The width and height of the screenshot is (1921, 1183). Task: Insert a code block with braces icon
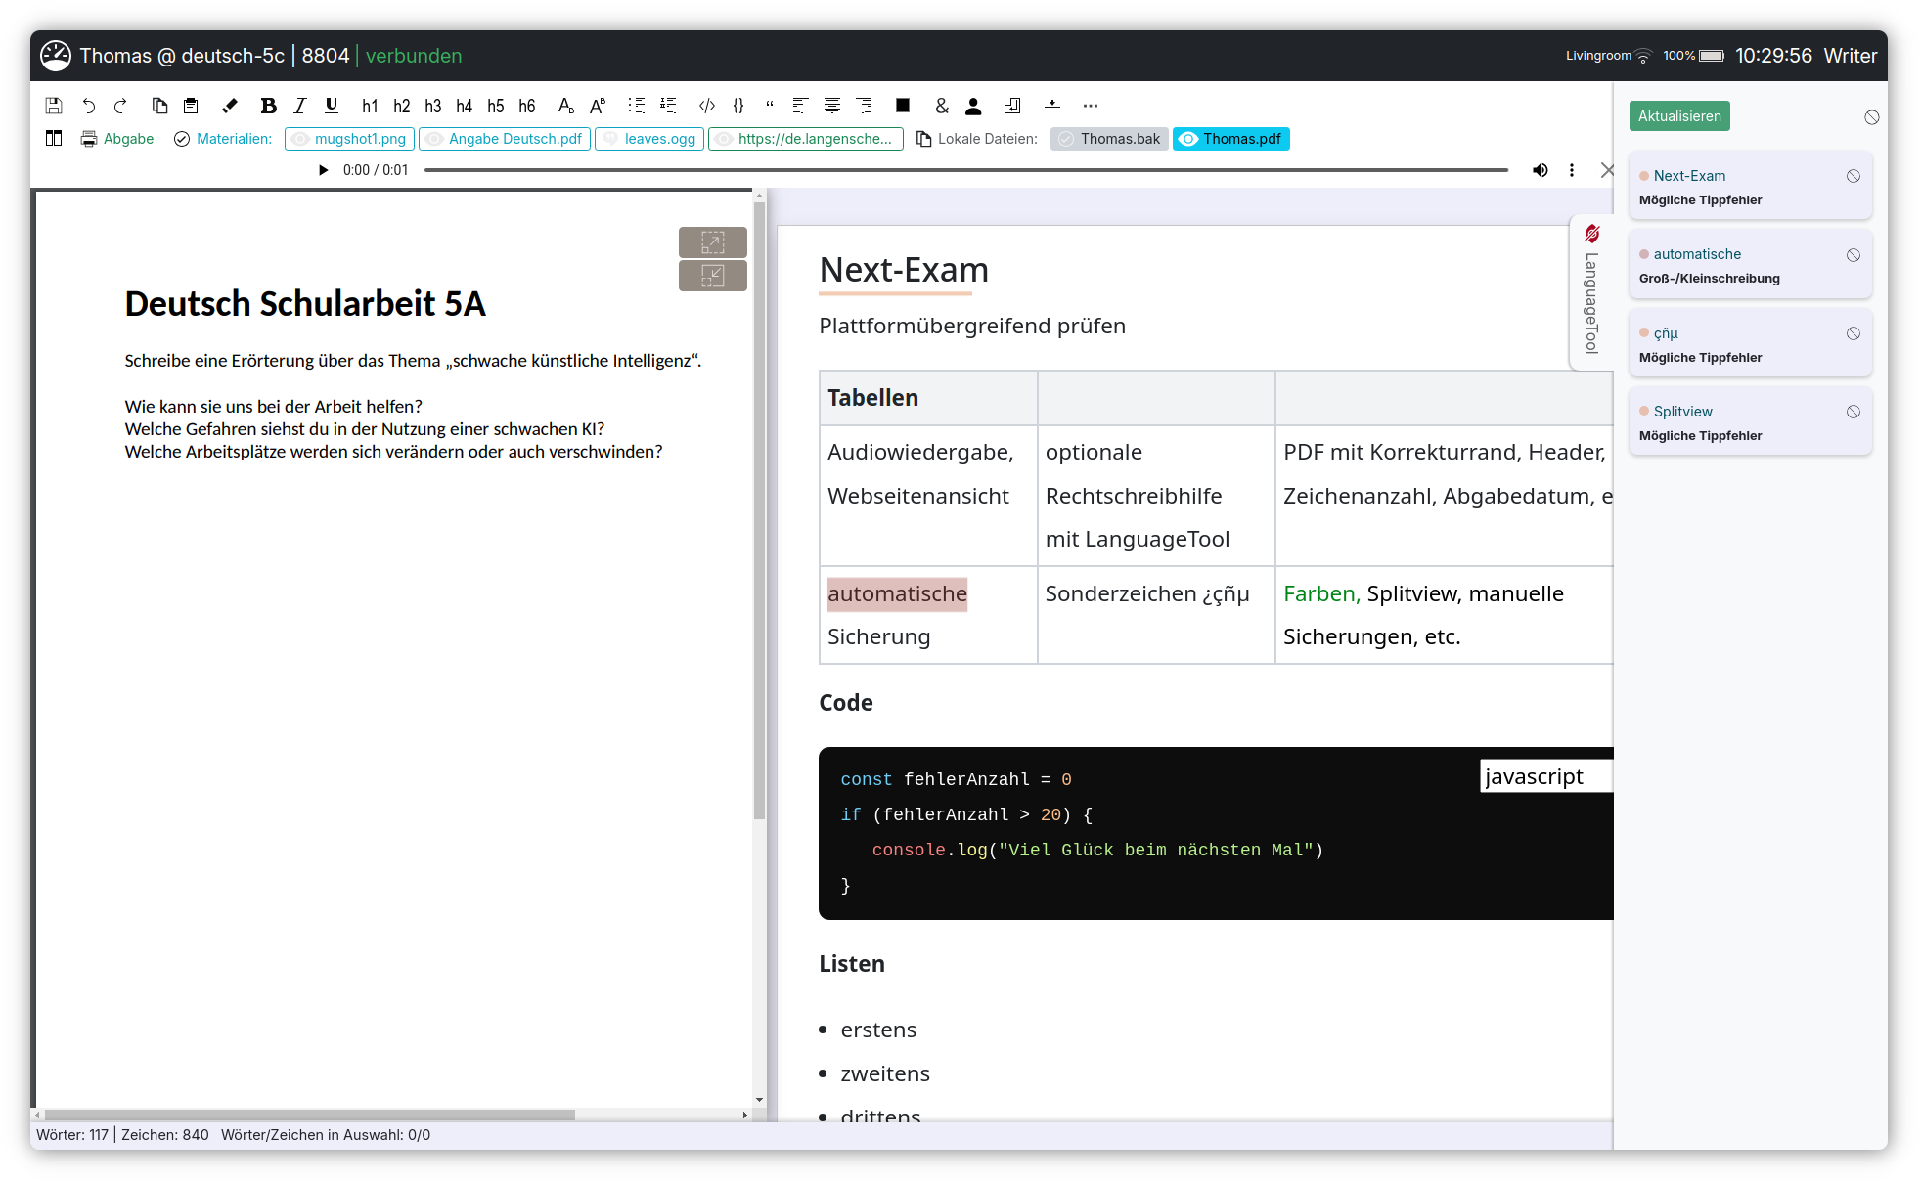738,106
